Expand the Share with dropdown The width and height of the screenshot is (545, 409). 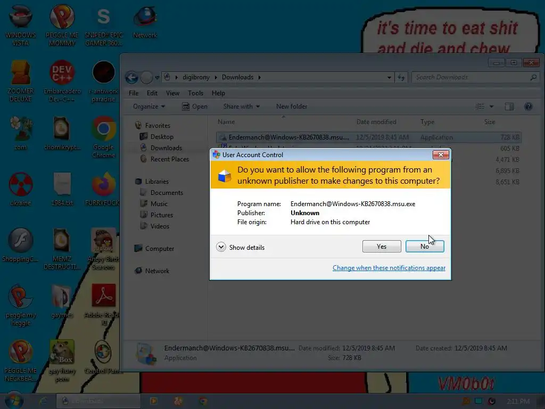pos(241,107)
